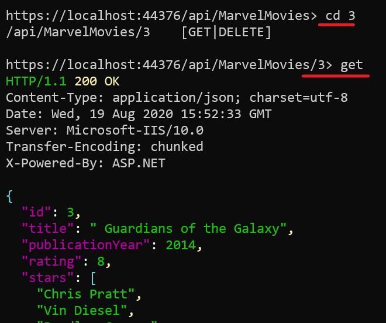Click the '/api/MarvelMovies/3' path line

78,33
